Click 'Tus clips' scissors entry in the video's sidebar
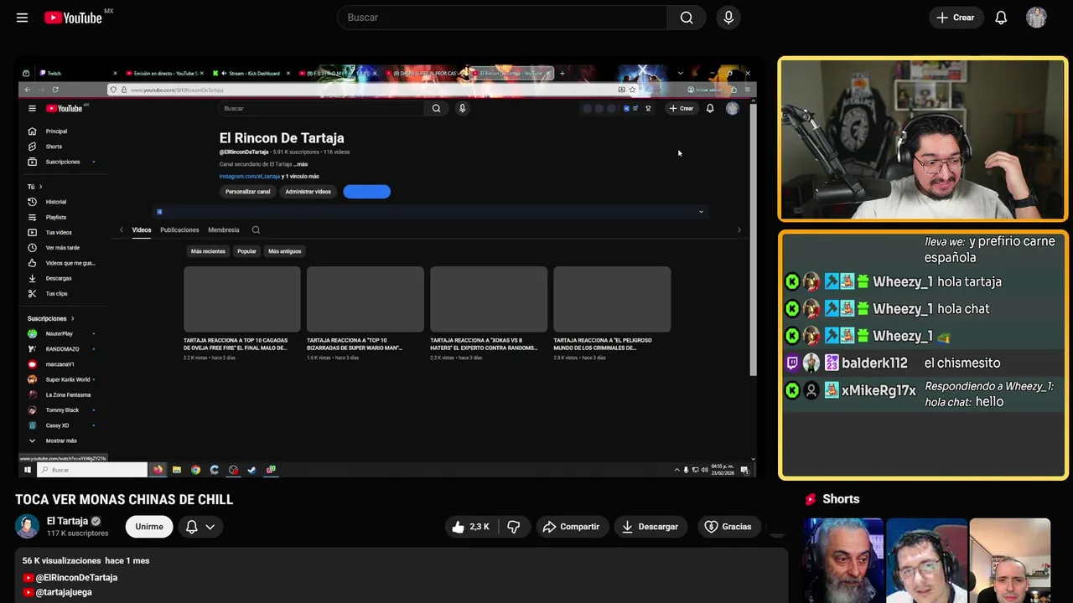Screen dimensions: 1073x603 pyautogui.click(x=56, y=294)
